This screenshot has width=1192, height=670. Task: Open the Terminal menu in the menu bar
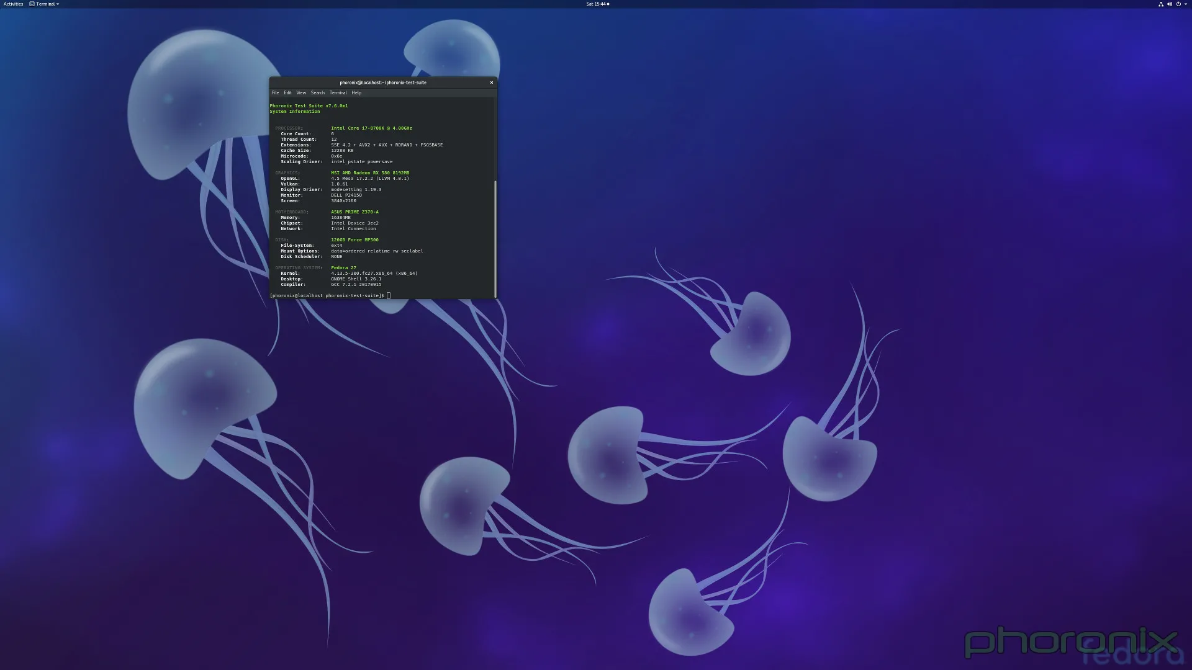point(338,92)
